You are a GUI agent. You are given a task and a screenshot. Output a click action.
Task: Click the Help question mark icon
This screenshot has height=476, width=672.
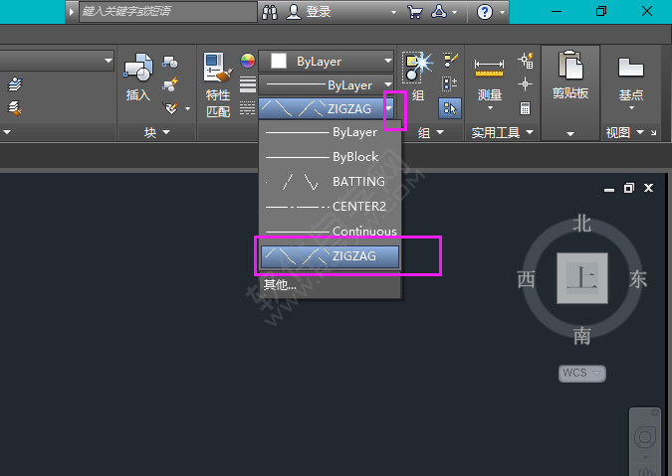(485, 12)
